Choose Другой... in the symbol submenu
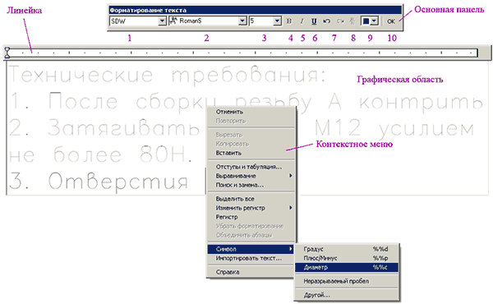 coord(347,295)
